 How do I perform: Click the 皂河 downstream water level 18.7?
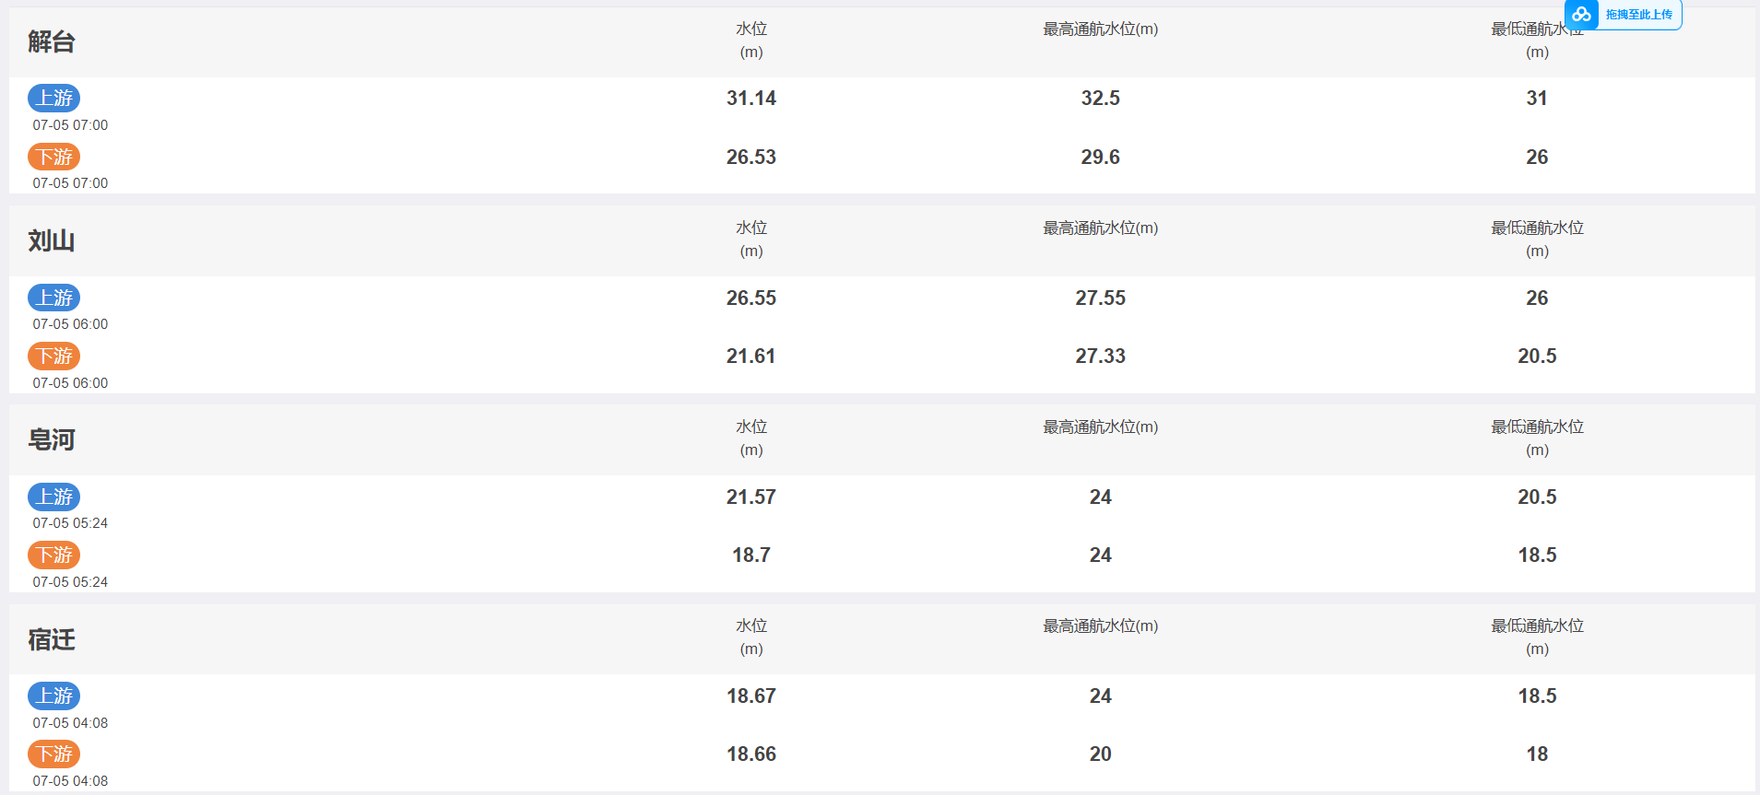pyautogui.click(x=751, y=555)
